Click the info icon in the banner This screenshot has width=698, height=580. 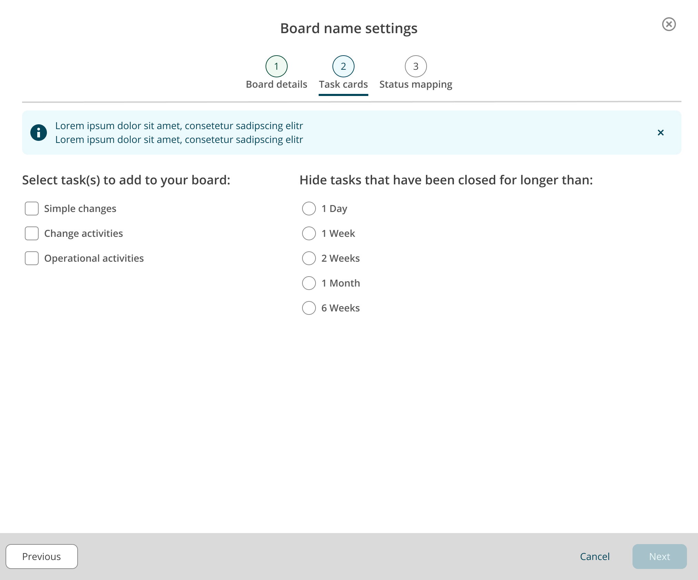39,133
